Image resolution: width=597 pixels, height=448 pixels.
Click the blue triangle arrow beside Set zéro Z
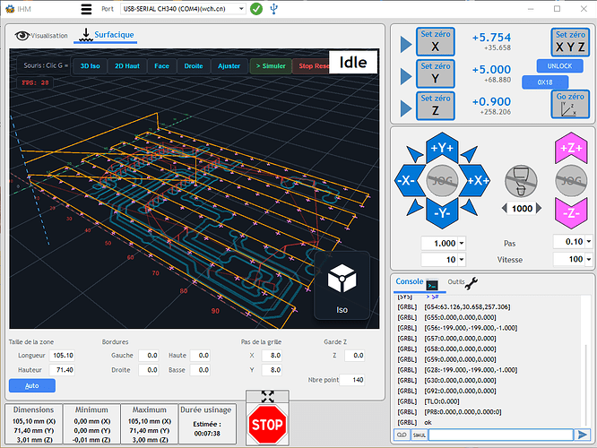(x=406, y=108)
